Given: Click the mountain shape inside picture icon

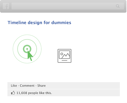Looking at the screenshot, I should point(66,56).
